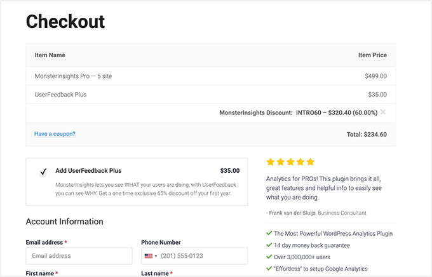Click the $499.00 item price
432x277 pixels.
[x=376, y=76]
